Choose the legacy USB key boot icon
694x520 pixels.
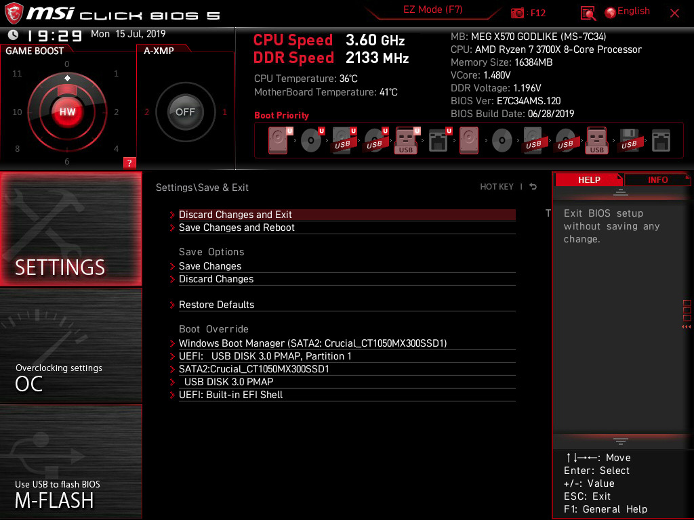tap(596, 140)
